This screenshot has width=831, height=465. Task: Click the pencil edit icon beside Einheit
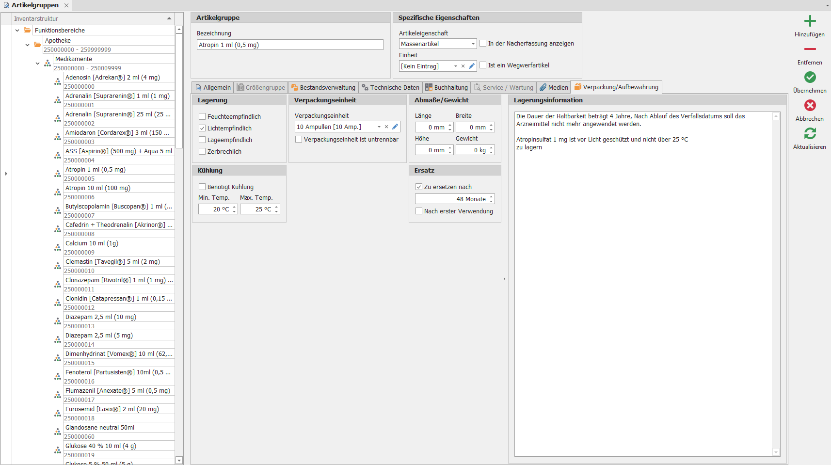(x=471, y=66)
